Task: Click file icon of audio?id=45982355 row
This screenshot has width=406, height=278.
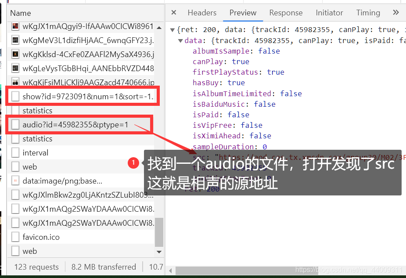Action: (x=15, y=125)
